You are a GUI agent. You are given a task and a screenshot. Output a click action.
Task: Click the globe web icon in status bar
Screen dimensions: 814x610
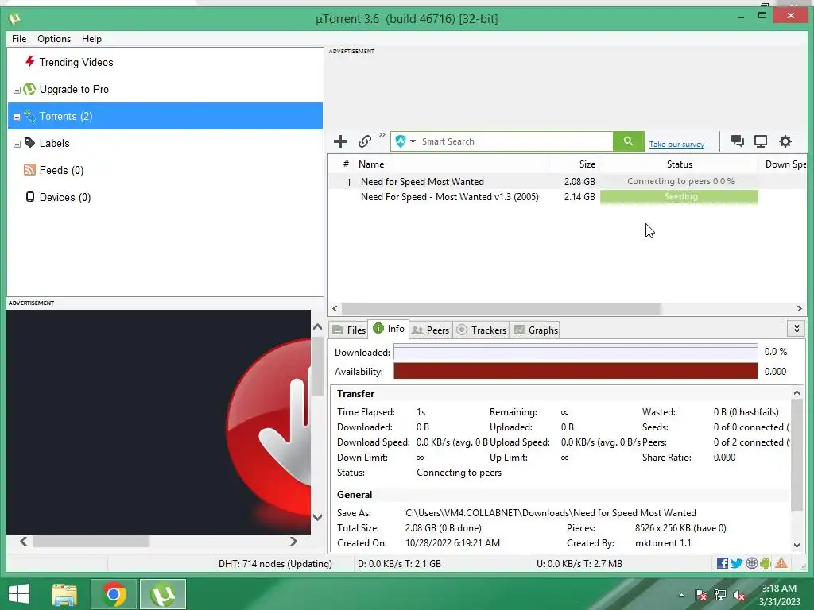(x=751, y=563)
